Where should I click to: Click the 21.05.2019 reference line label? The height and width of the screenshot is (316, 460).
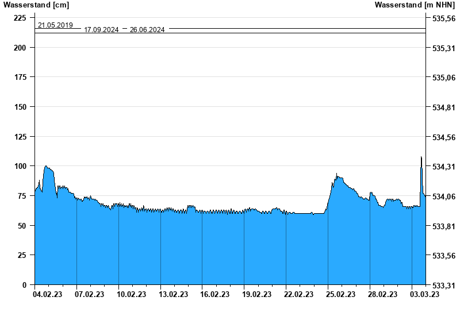[x=55, y=25]
